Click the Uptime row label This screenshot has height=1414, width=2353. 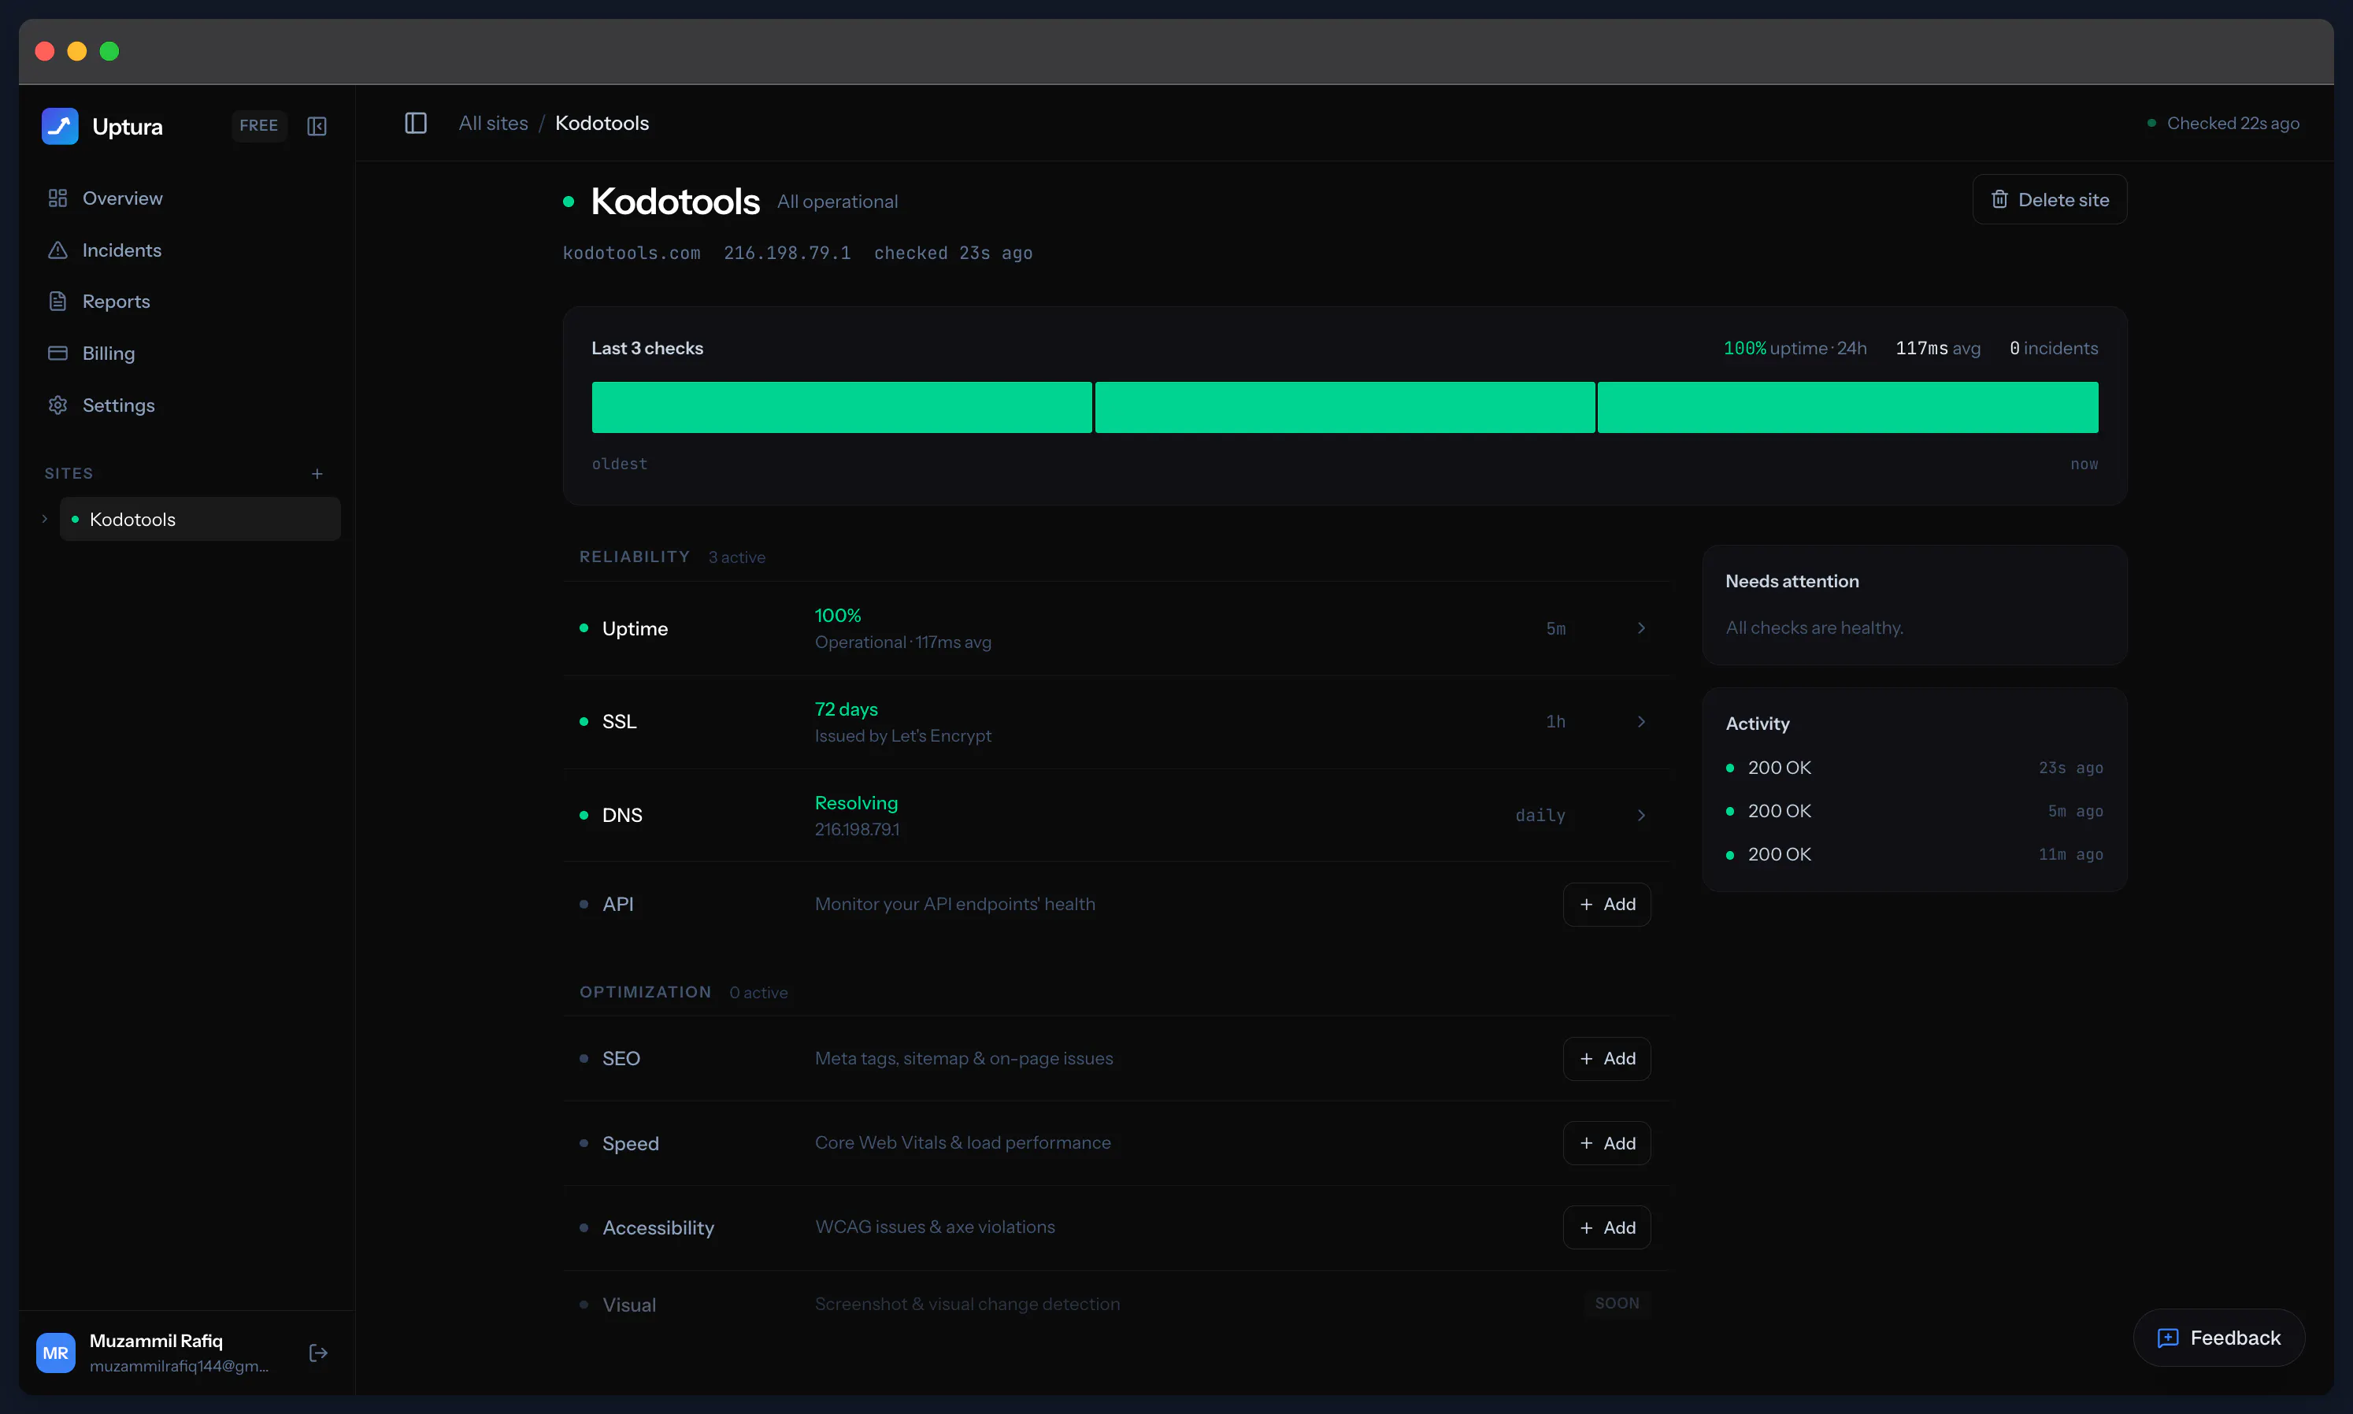point(635,629)
